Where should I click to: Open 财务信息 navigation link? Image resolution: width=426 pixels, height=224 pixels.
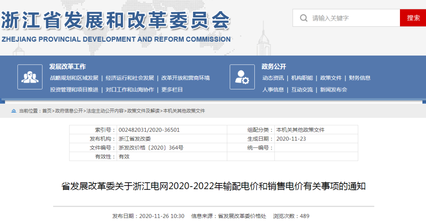(x=360, y=78)
